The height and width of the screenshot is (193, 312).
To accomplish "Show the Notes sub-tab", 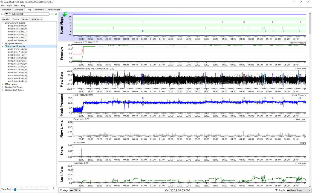I will [25, 19].
